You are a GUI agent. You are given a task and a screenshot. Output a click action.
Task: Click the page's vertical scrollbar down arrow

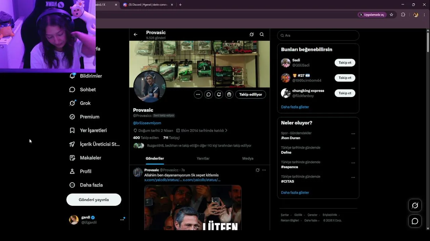pos(428,228)
